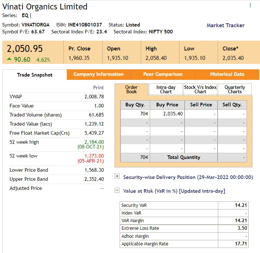The width and height of the screenshot is (260, 253).
Task: Click the first row Buy Qty 704
Action: [x=144, y=114]
